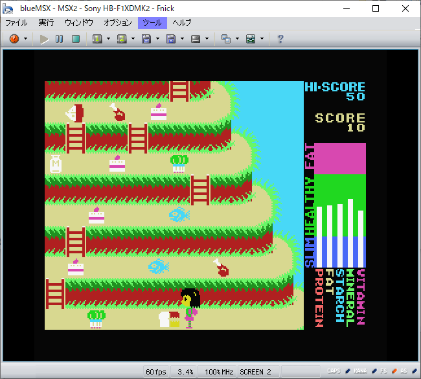Start emulation with the Run button
The image size is (421, 379).
pyautogui.click(x=44, y=40)
